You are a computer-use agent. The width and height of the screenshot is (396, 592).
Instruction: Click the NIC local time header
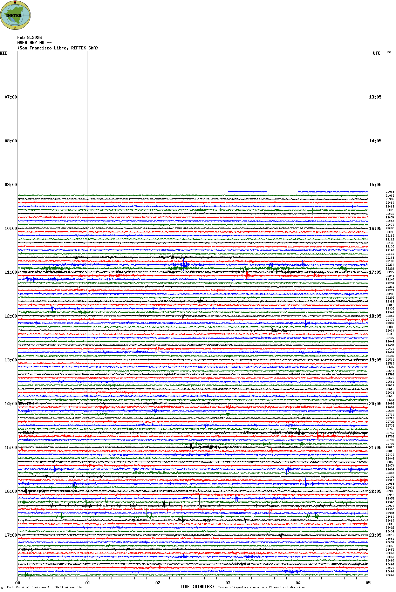coord(4,53)
